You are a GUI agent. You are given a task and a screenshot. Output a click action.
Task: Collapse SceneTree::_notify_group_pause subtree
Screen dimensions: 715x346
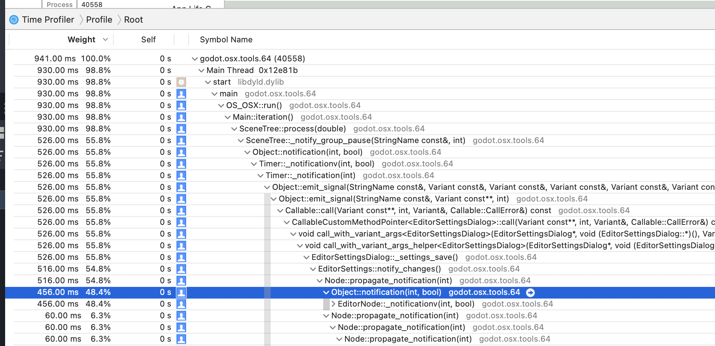[x=241, y=140]
